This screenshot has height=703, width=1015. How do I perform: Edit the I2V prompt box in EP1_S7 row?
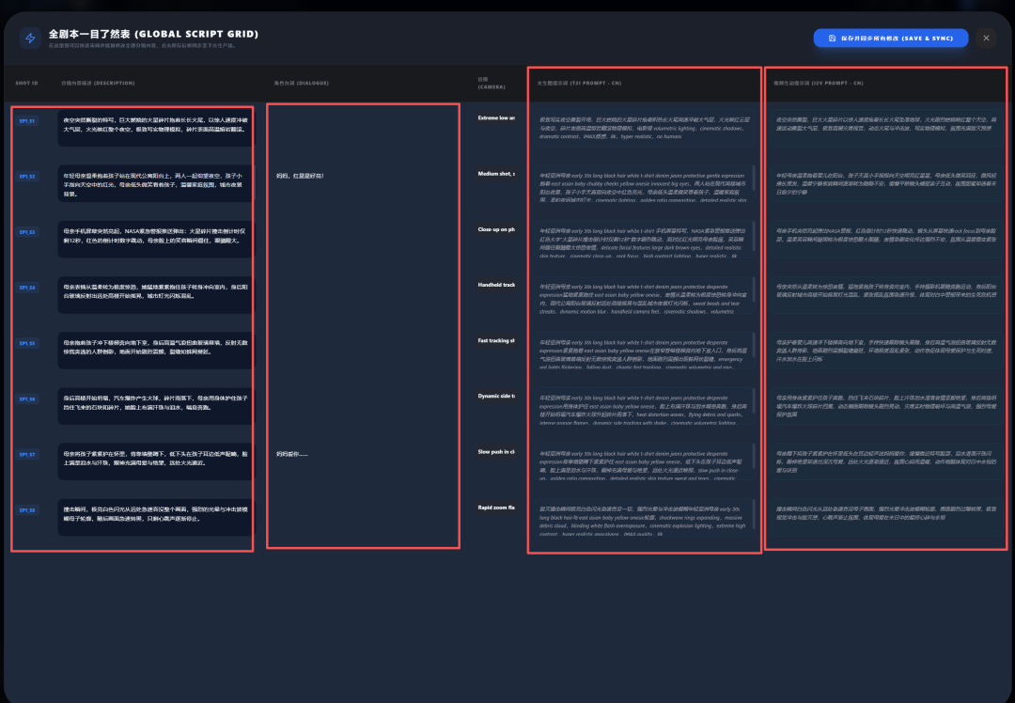tap(887, 462)
